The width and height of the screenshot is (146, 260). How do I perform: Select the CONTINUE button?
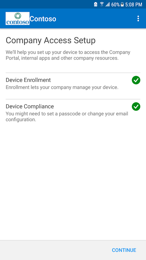tap(124, 250)
